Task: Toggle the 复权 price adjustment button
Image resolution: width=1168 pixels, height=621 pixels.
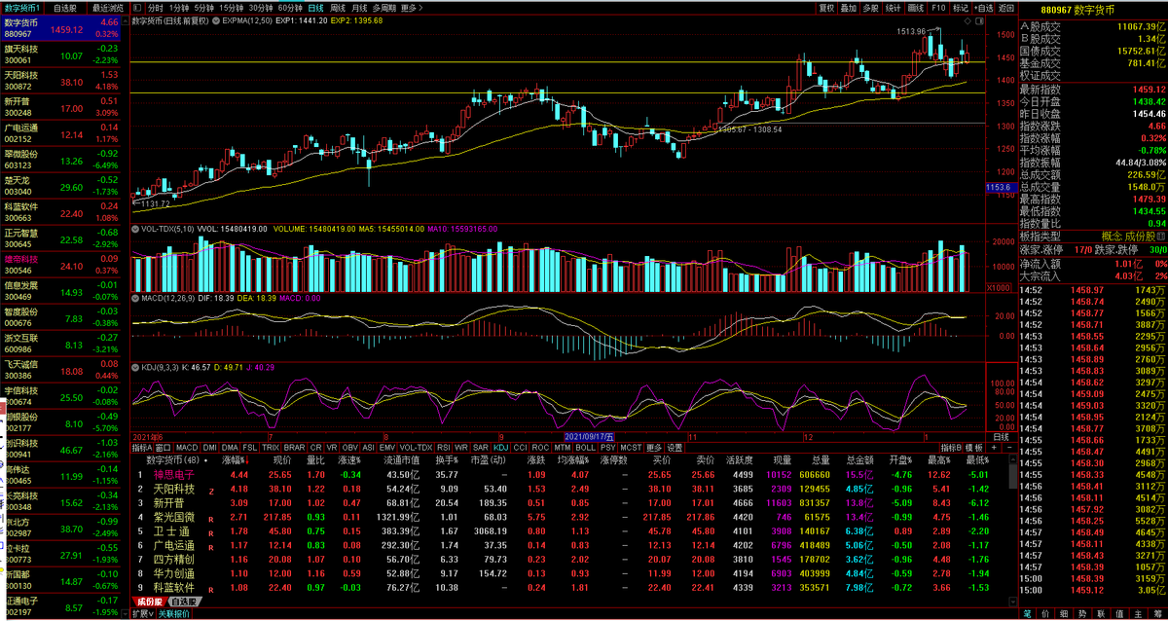Action: pos(826,7)
